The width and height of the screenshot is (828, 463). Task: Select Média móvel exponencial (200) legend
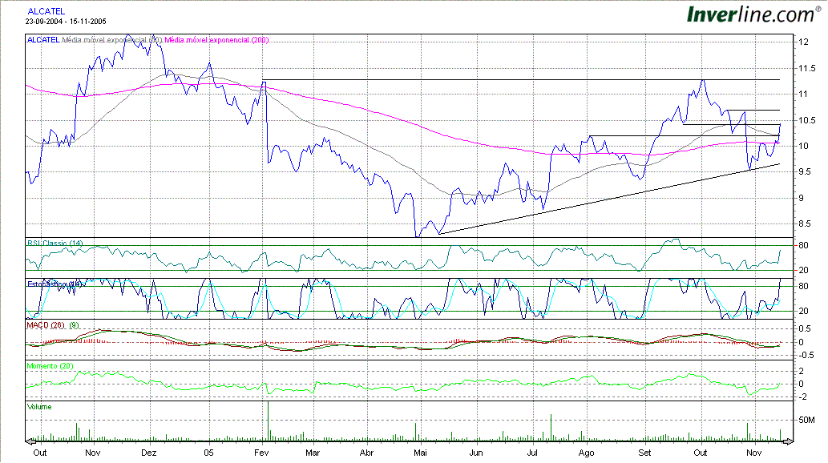click(216, 39)
